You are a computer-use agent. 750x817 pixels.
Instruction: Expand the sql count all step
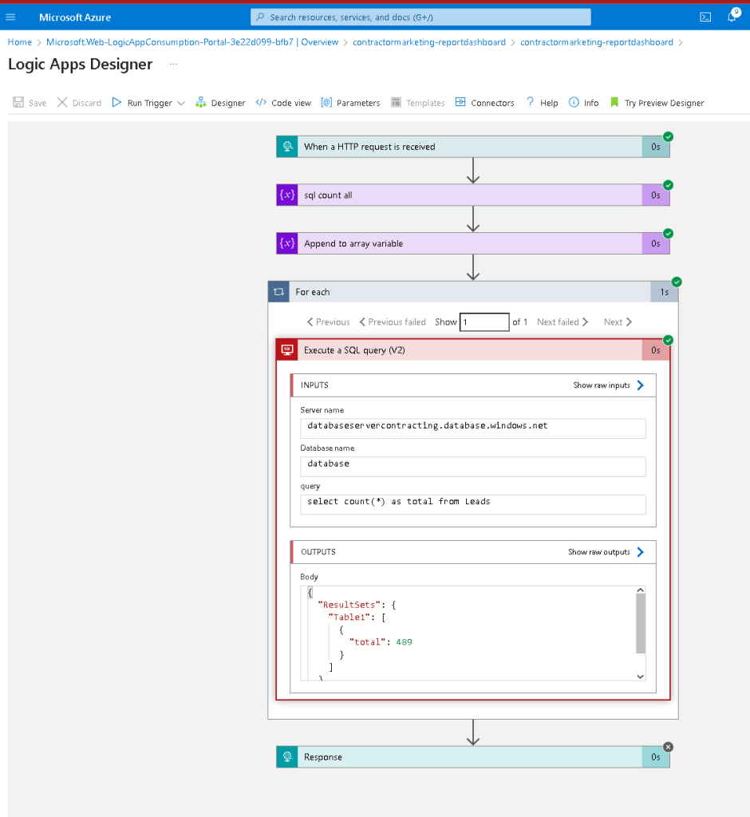tap(472, 195)
